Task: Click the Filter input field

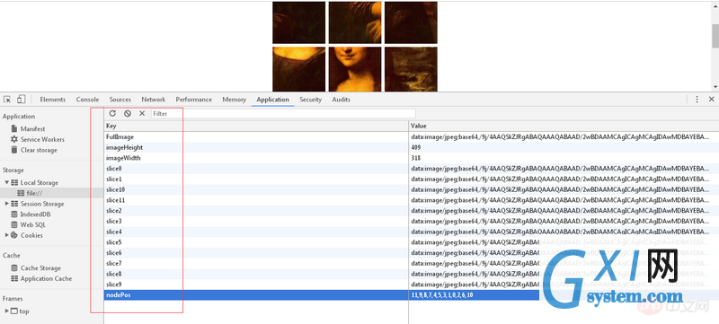Action: click(x=283, y=113)
